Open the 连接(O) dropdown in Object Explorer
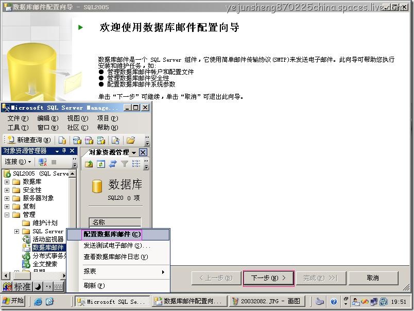The height and width of the screenshot is (311, 414). click(18, 162)
